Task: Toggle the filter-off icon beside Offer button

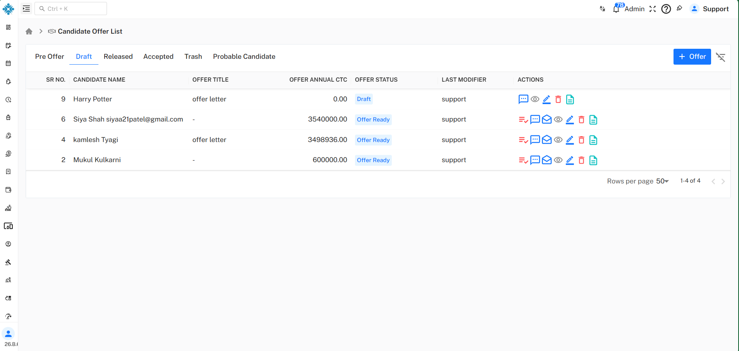Action: [720, 57]
